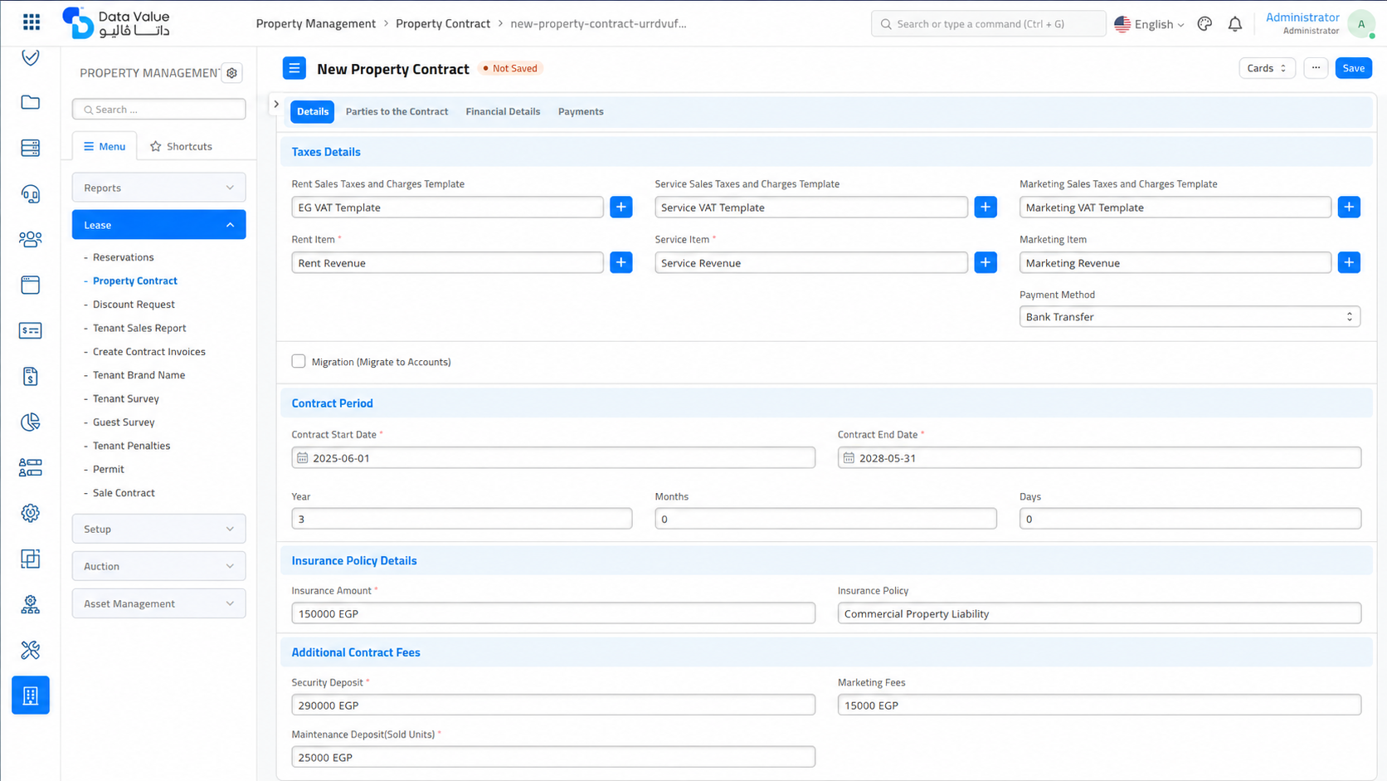Open Create Contract Invoices link
Viewport: 1387px width, 781px height.
click(x=149, y=351)
